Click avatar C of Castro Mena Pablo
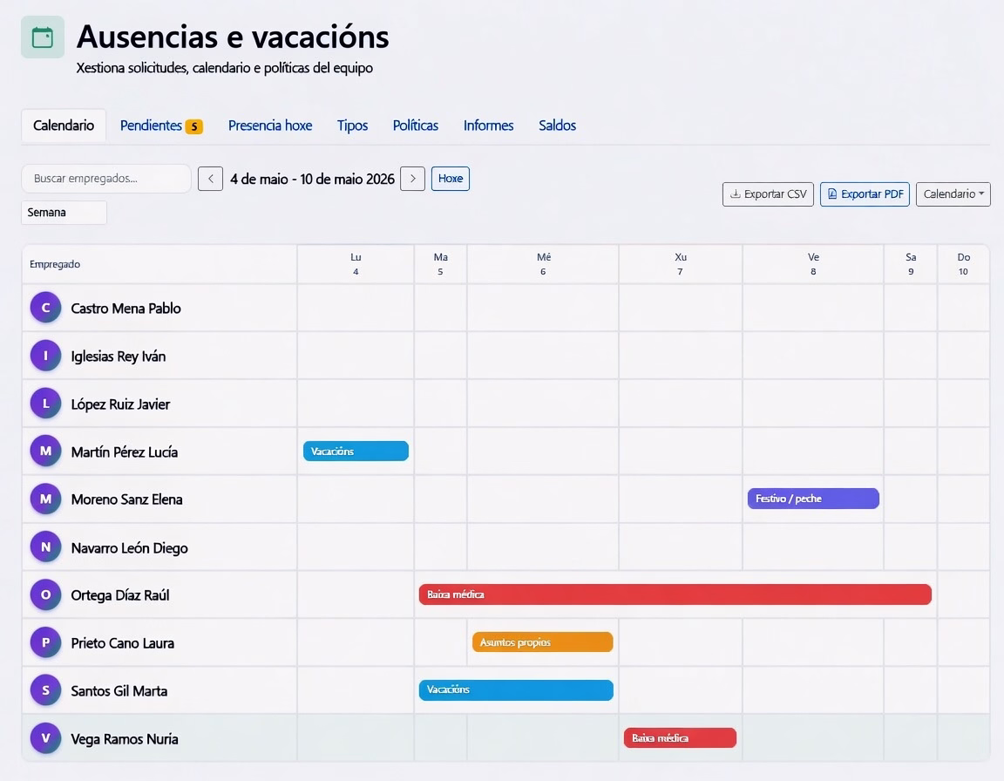This screenshot has height=781, width=1004. click(x=45, y=308)
